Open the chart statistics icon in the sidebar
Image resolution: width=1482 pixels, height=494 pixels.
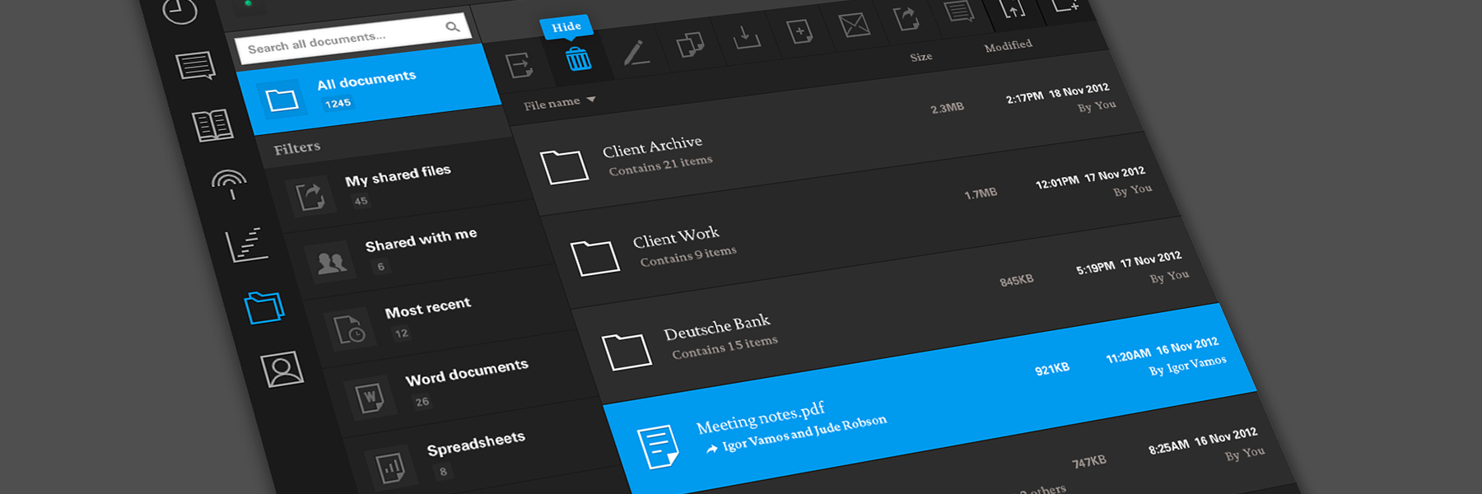pos(247,245)
